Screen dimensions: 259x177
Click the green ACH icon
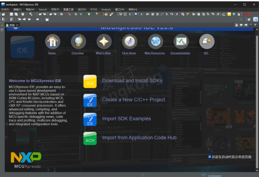90,138
